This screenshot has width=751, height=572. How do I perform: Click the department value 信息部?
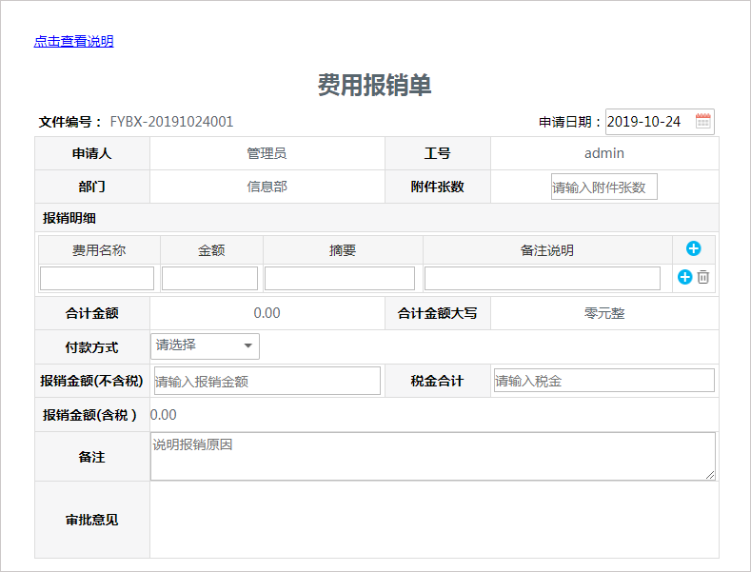coord(267,187)
